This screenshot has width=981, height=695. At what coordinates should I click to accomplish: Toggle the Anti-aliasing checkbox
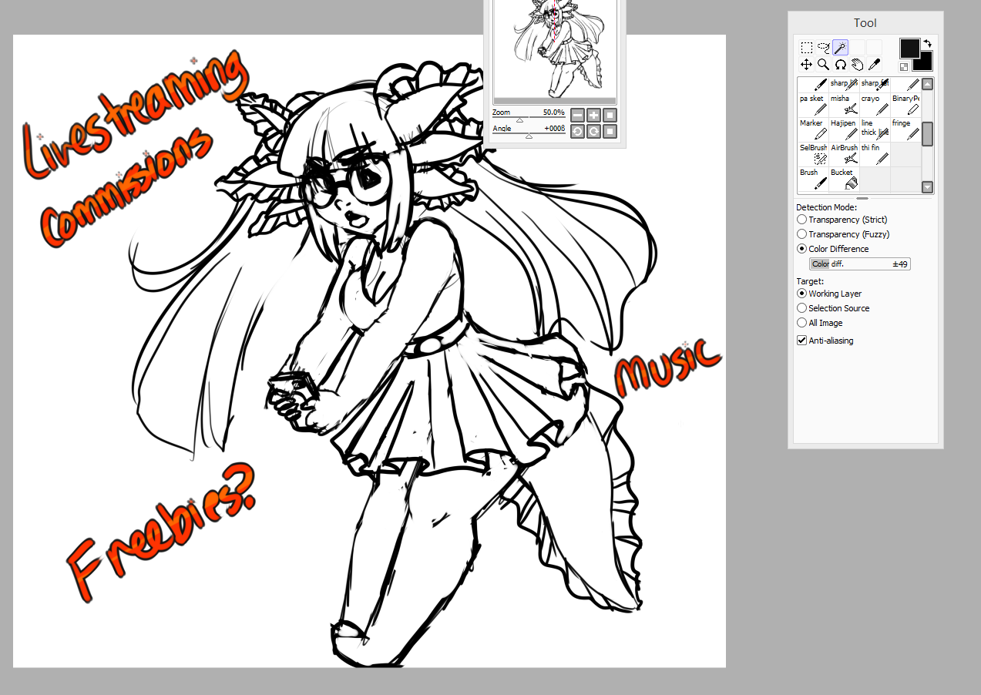(825, 341)
